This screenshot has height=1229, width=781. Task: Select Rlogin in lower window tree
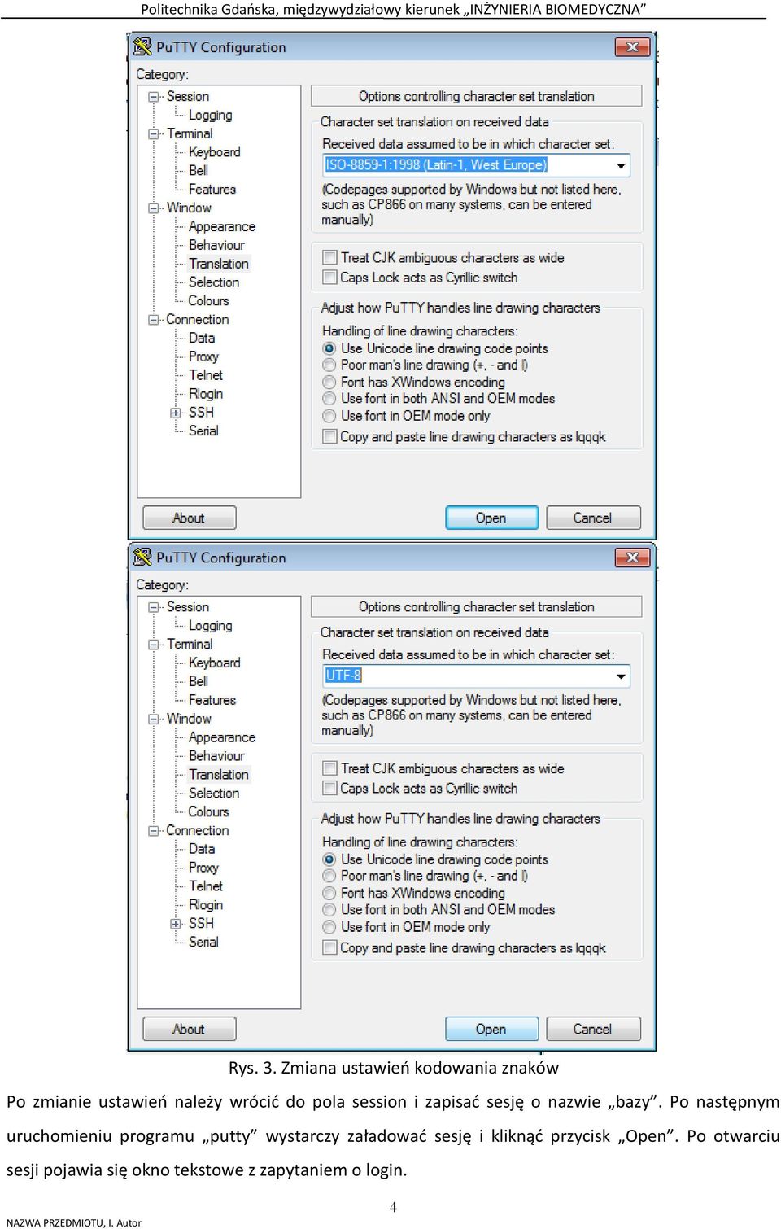click(x=205, y=905)
